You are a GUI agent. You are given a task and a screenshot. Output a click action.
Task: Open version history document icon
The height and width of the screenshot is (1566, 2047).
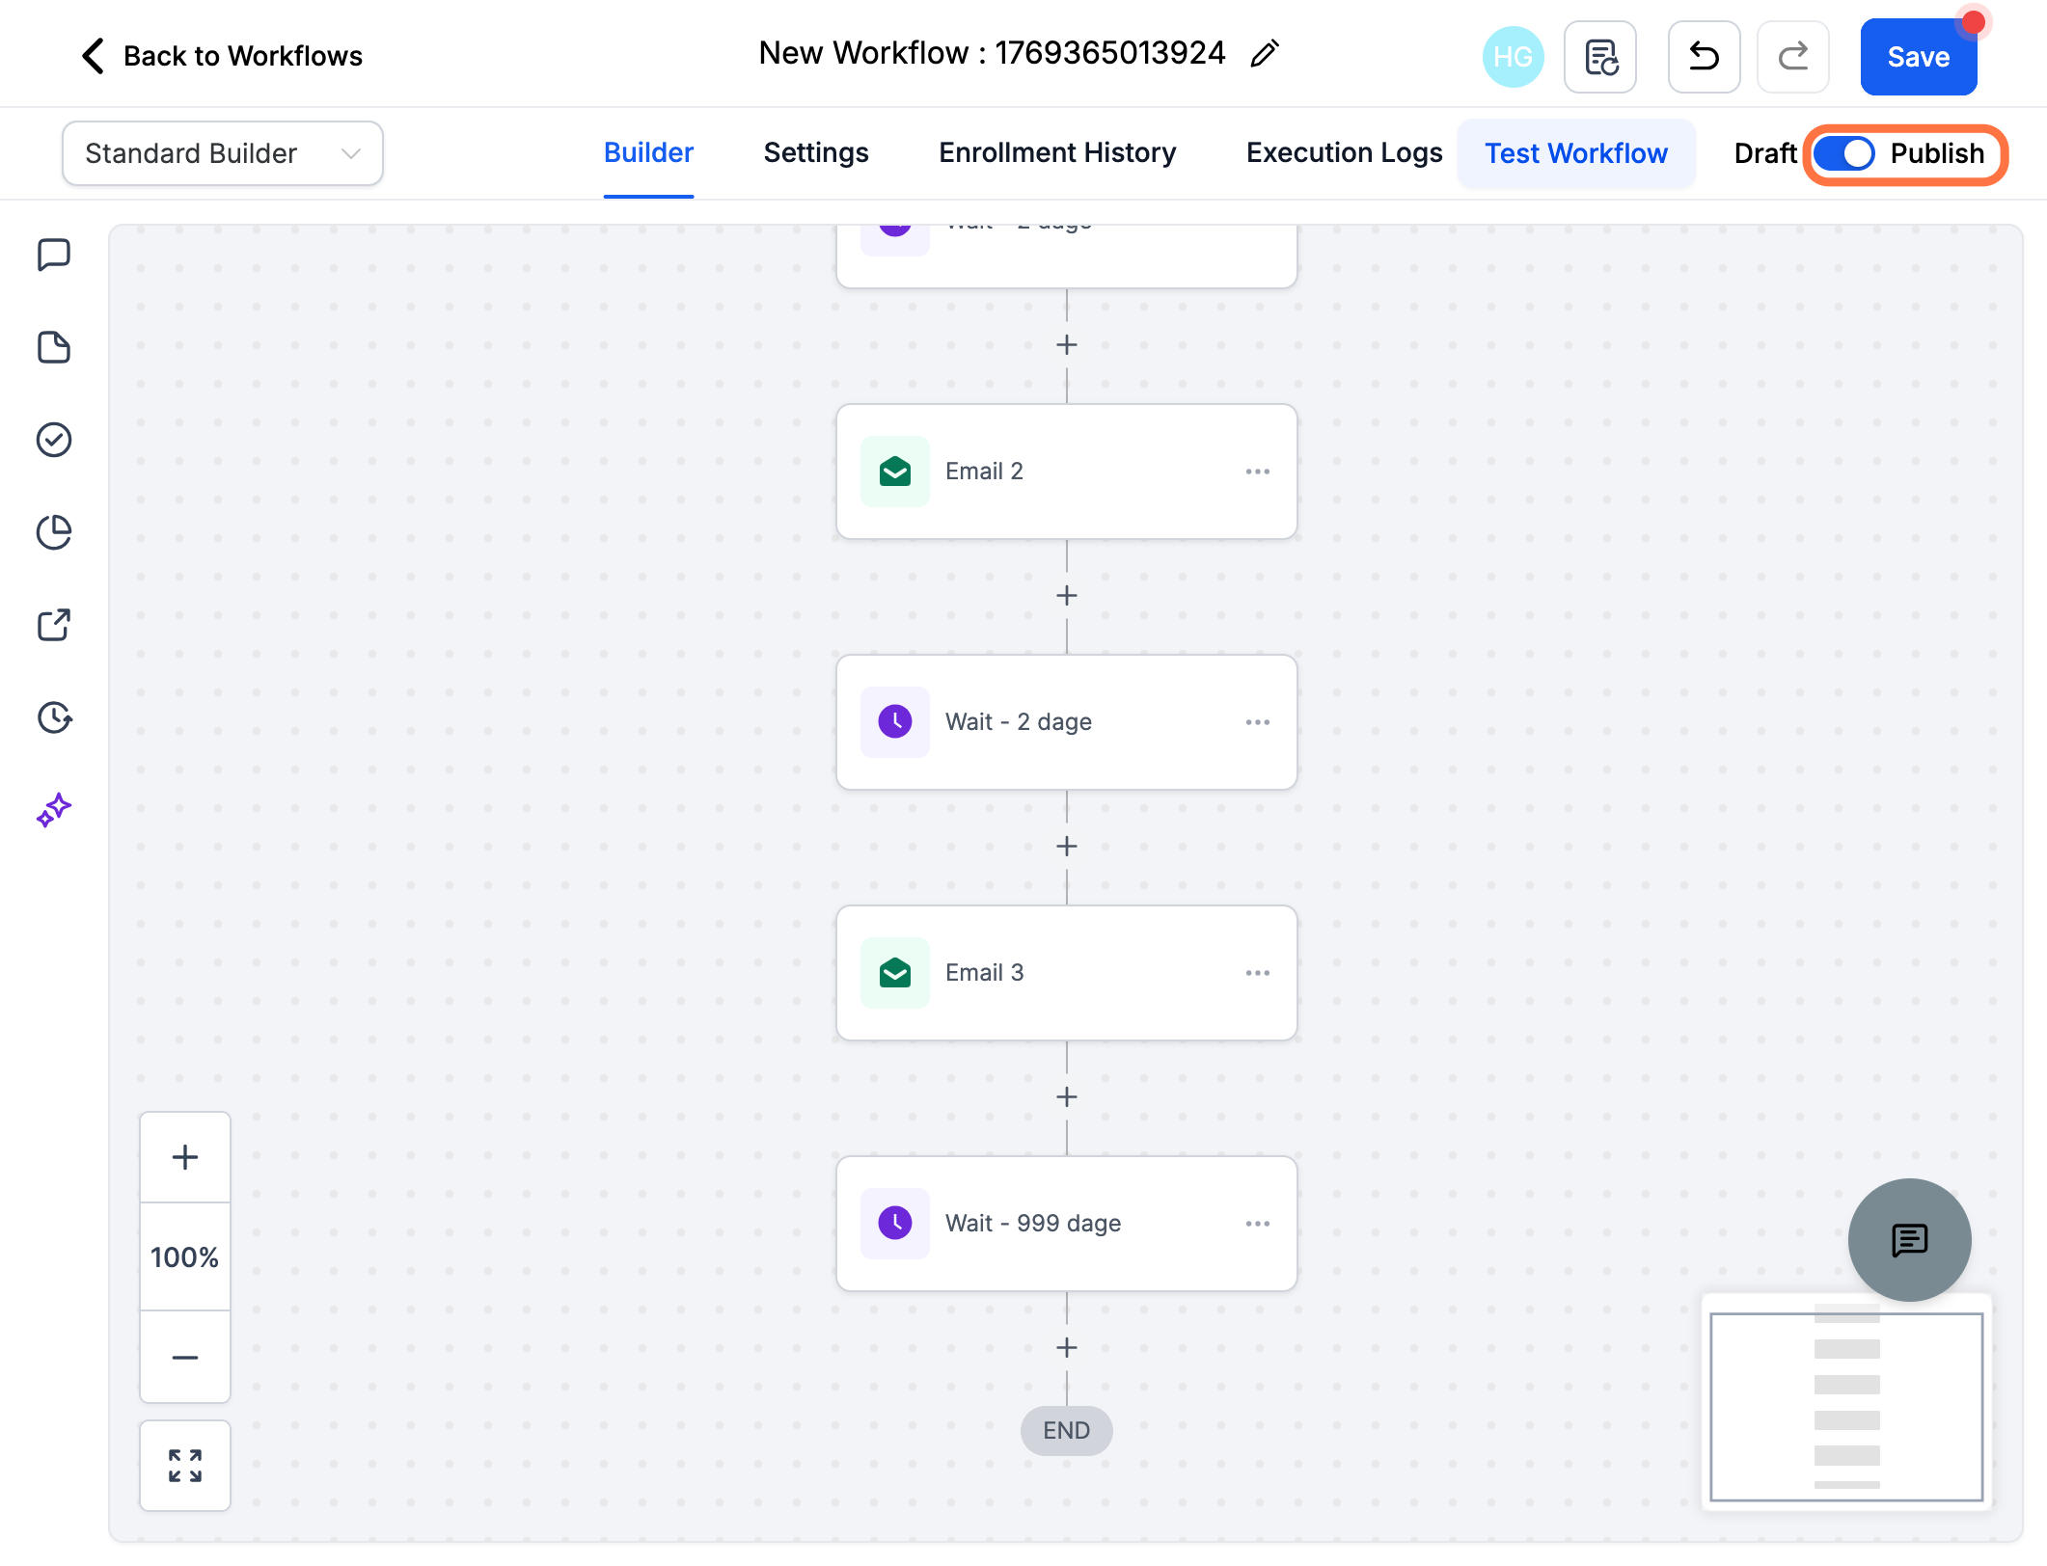(x=1600, y=57)
